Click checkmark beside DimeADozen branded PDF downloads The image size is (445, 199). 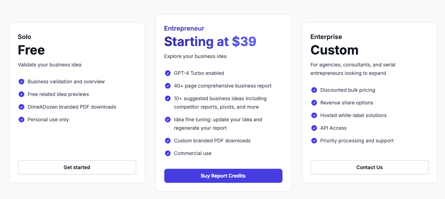click(x=21, y=107)
